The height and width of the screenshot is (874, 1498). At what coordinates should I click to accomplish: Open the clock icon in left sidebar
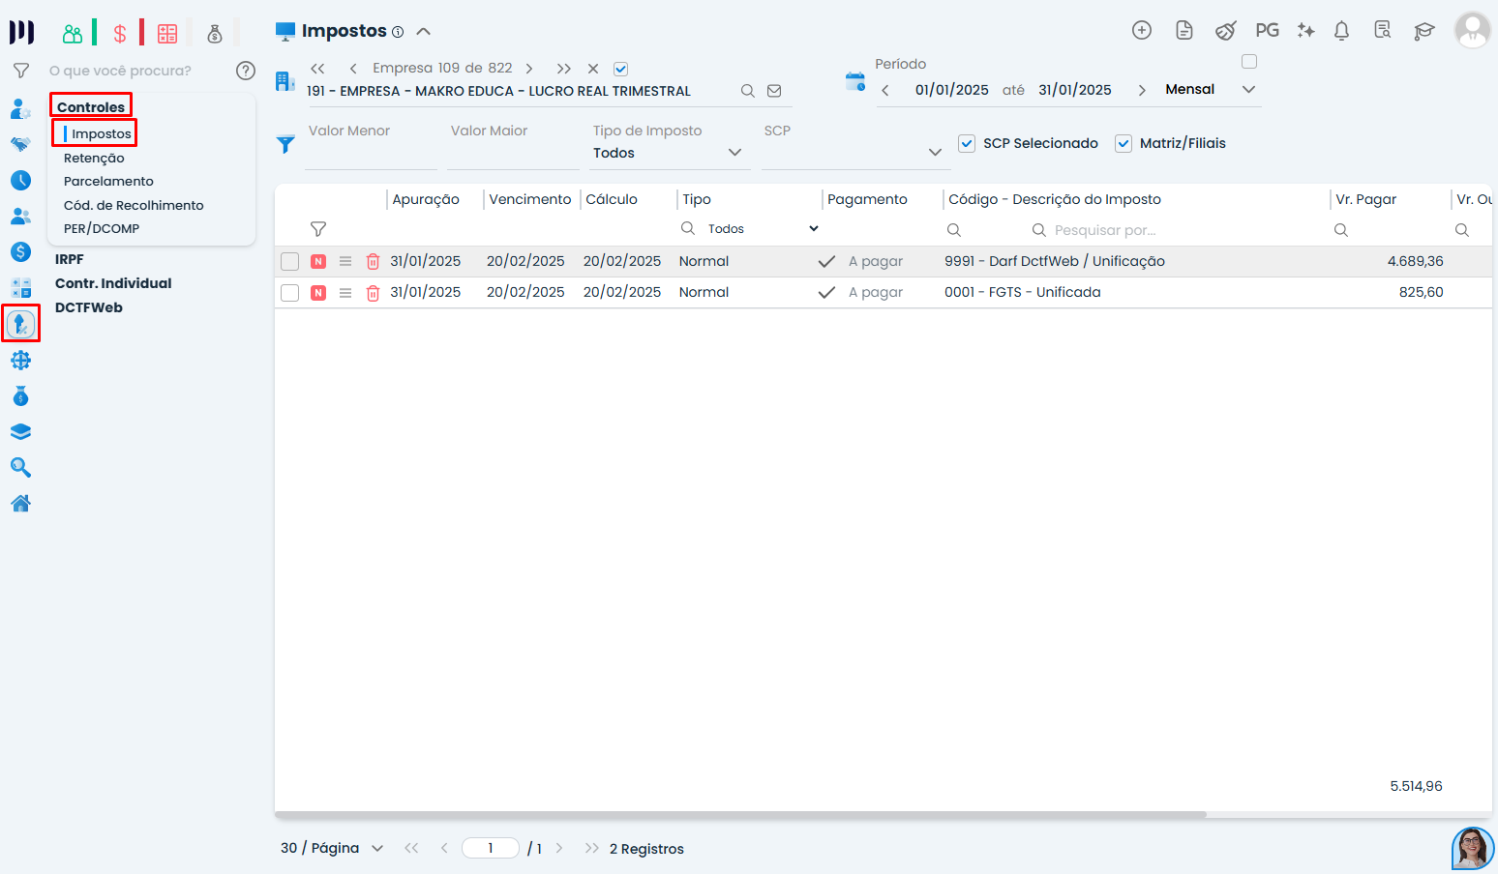pyautogui.click(x=20, y=181)
